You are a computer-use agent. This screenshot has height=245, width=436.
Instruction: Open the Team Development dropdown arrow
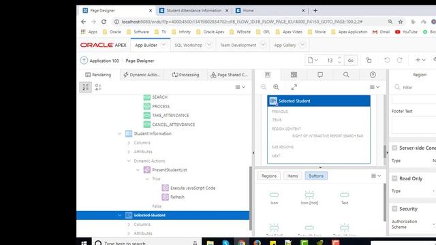(x=263, y=45)
